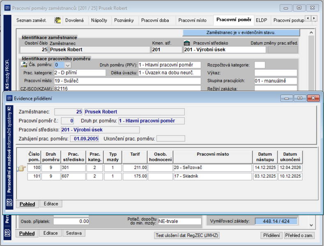Click the Zahájení prac. poměru date 01.09.2005
The height and width of the screenshot is (246, 324).
[x=84, y=138]
